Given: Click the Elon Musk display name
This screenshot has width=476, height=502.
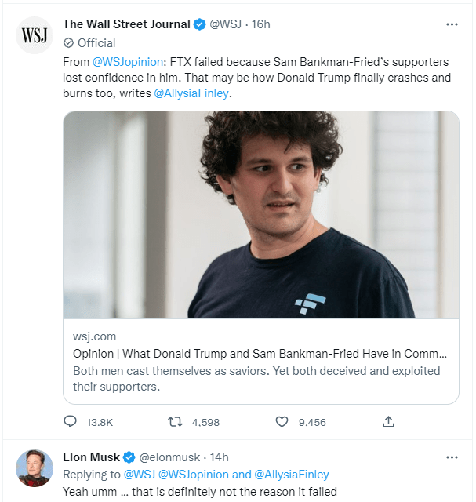Looking at the screenshot, I should 92,457.
